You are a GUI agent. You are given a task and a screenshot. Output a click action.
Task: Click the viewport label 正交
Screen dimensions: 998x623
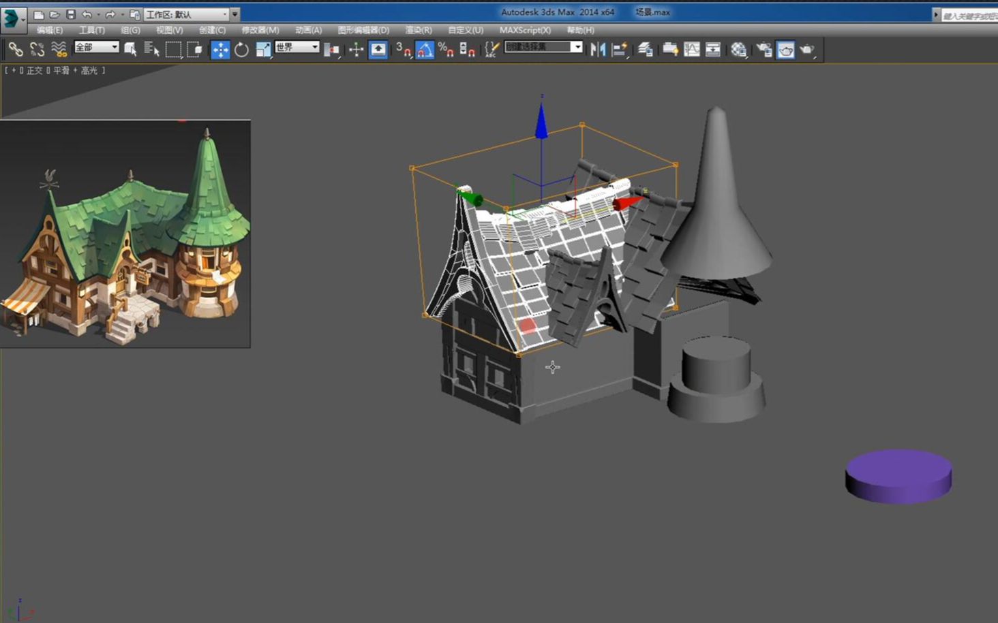34,70
